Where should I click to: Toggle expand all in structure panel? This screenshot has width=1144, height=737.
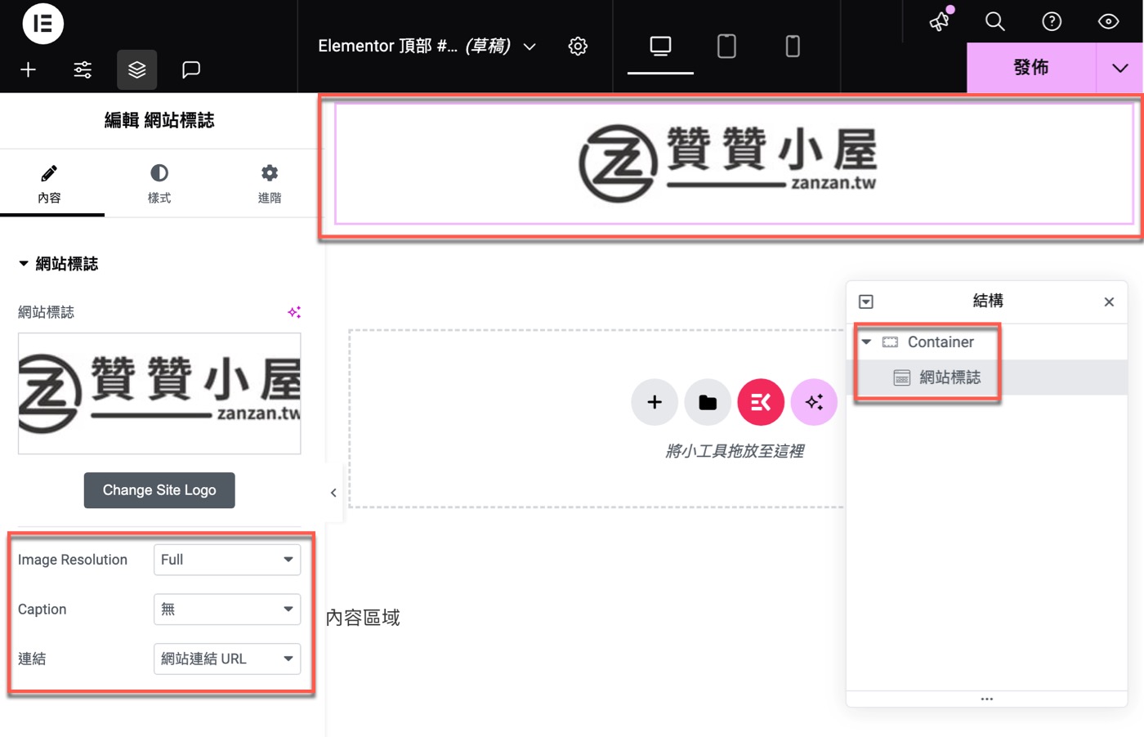coord(866,301)
